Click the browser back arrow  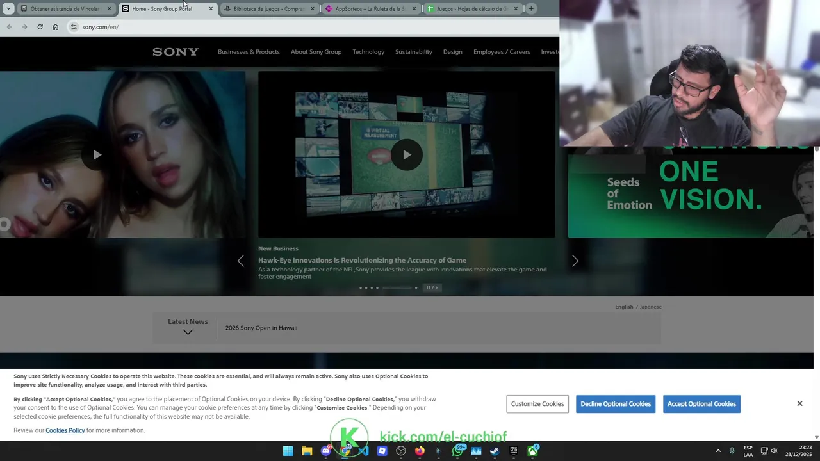[9, 27]
